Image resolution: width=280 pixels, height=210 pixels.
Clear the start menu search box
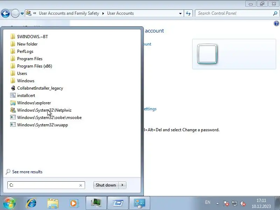coord(80,185)
